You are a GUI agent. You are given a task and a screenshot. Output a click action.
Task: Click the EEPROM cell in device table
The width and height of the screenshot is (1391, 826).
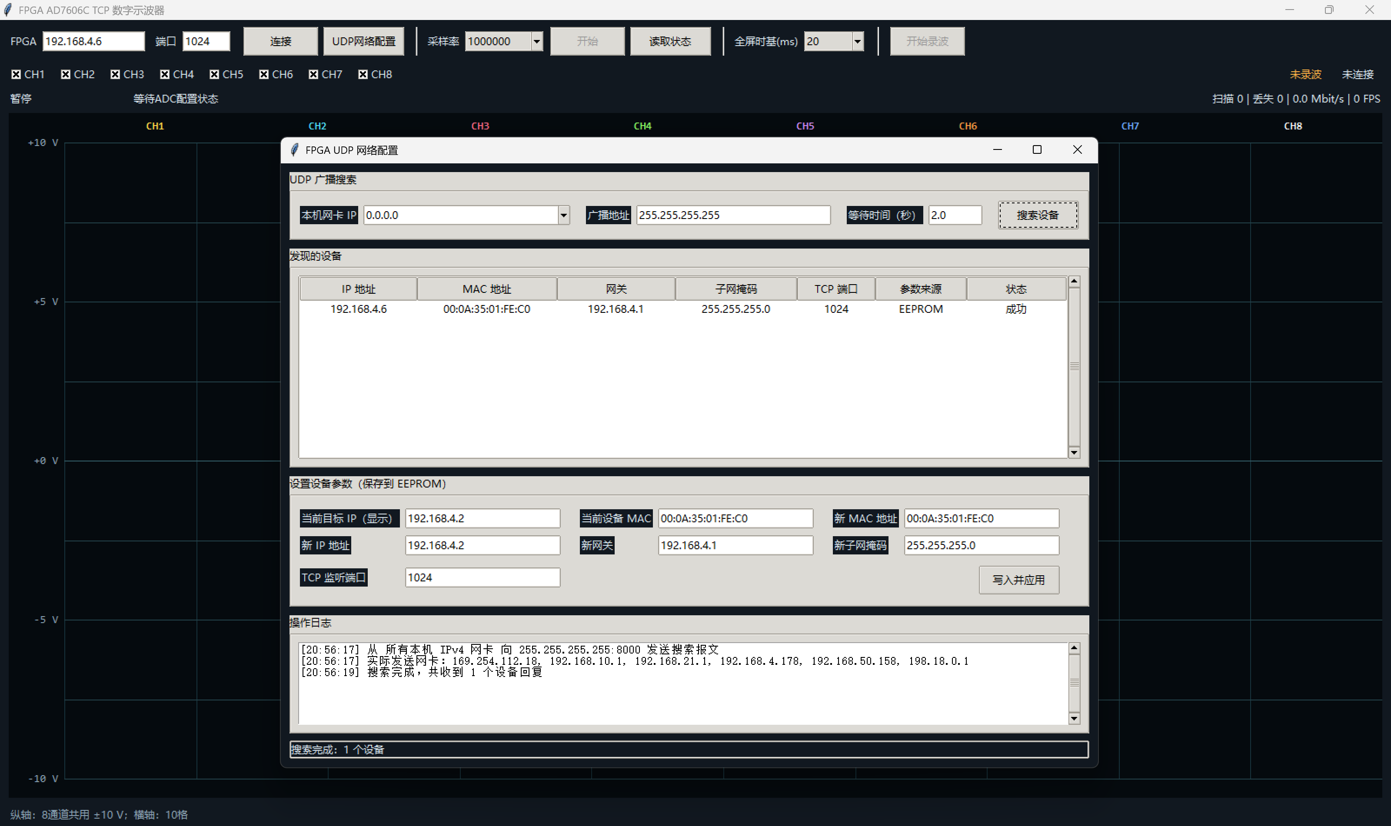(921, 309)
